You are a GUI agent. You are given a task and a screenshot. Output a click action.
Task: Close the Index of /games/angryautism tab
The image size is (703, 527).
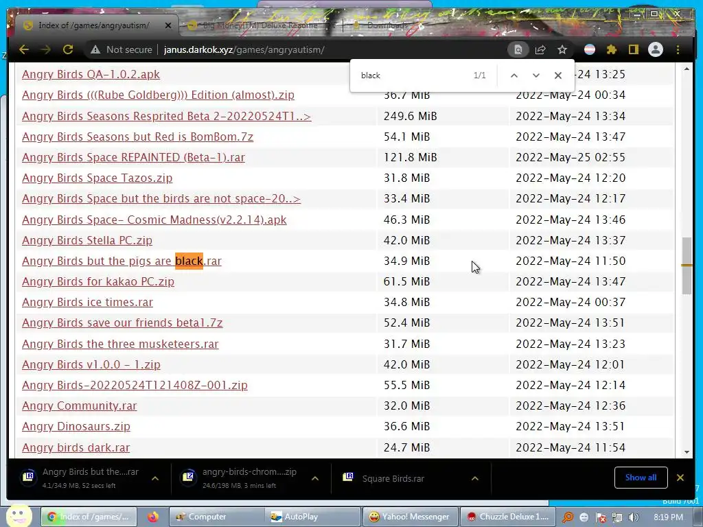point(168,25)
